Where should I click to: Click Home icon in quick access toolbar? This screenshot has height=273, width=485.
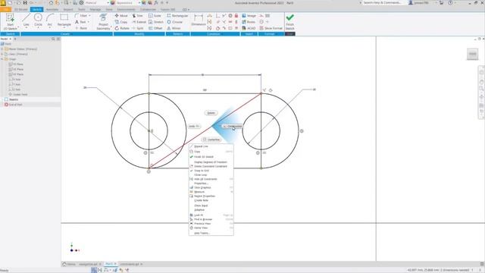click(51, 3)
